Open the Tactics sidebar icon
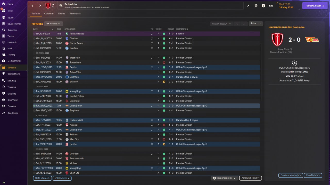The width and height of the screenshot is (330, 185). pos(4,36)
